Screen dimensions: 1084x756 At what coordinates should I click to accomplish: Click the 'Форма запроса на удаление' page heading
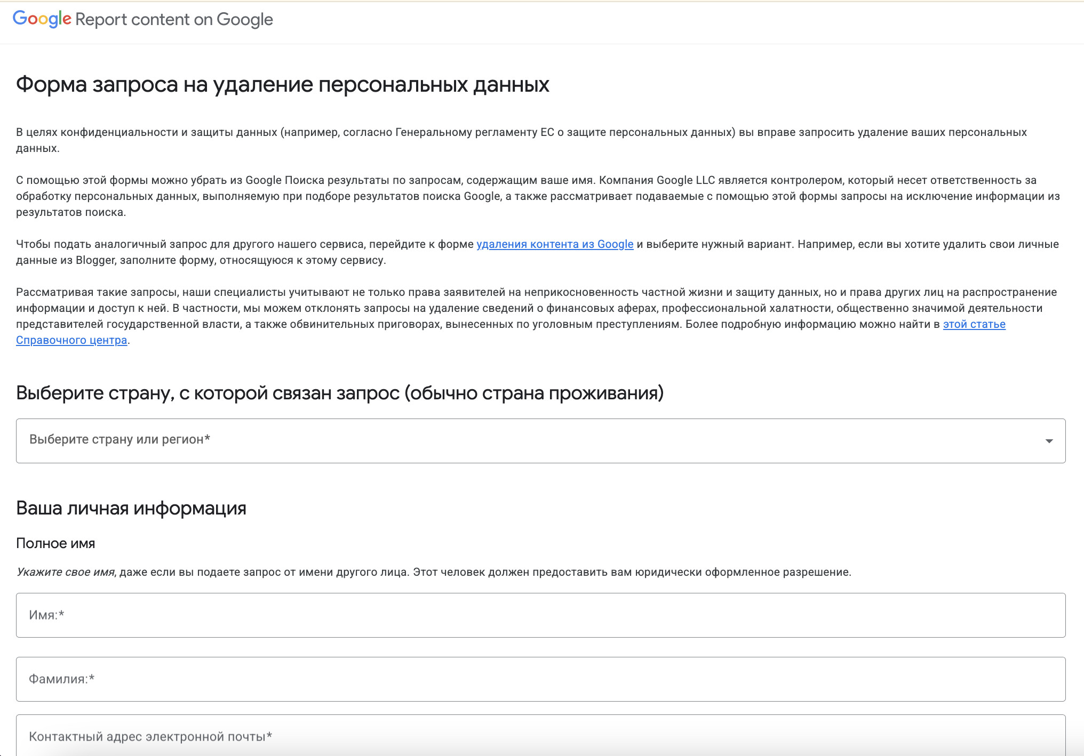[282, 85]
